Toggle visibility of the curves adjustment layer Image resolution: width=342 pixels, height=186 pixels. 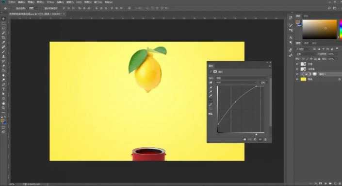(x=297, y=74)
